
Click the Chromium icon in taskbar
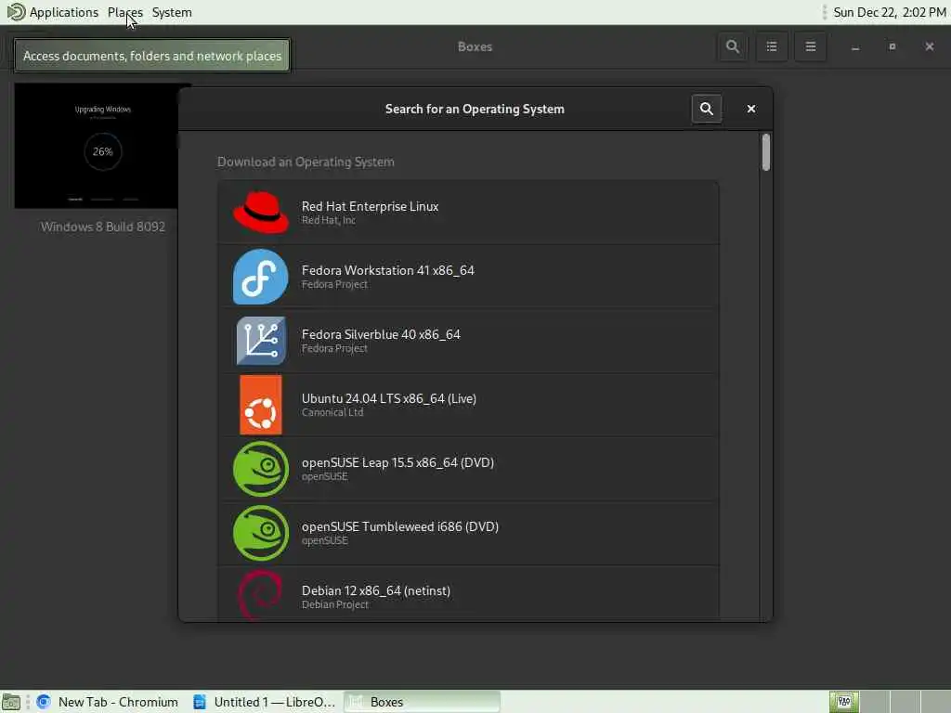tap(44, 702)
